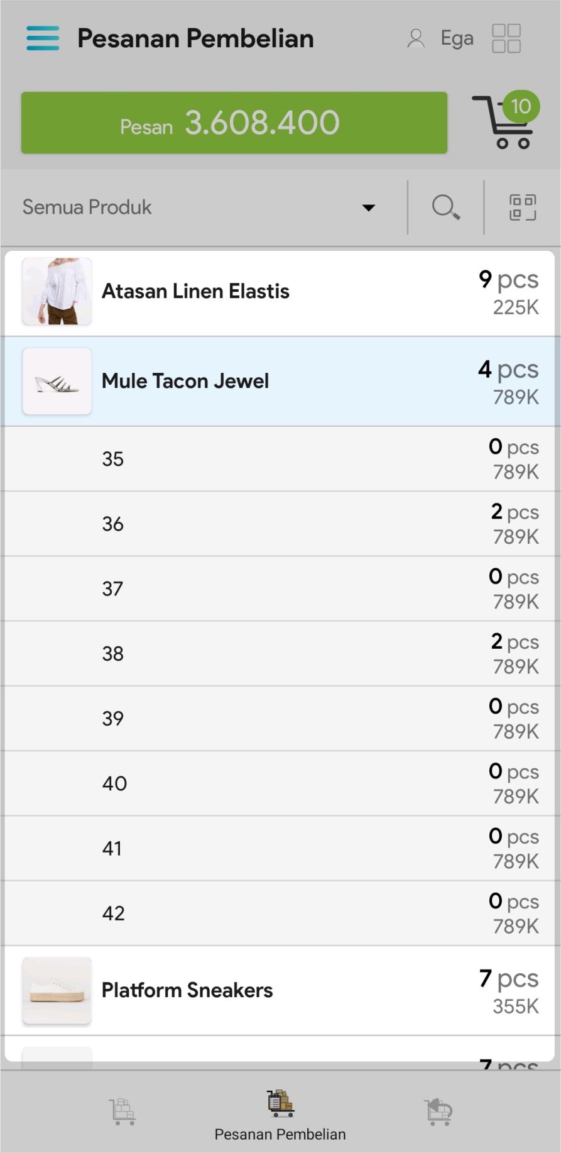Click the Ega account name

coord(457,38)
